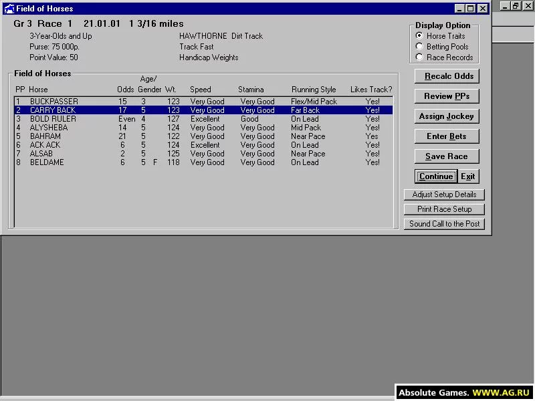Click Continue to proceed with race
Screen dimensions: 535x401
tap(436, 176)
